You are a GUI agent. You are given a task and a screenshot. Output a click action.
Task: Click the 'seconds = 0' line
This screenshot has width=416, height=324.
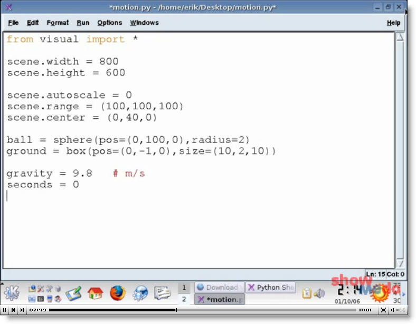click(x=43, y=184)
